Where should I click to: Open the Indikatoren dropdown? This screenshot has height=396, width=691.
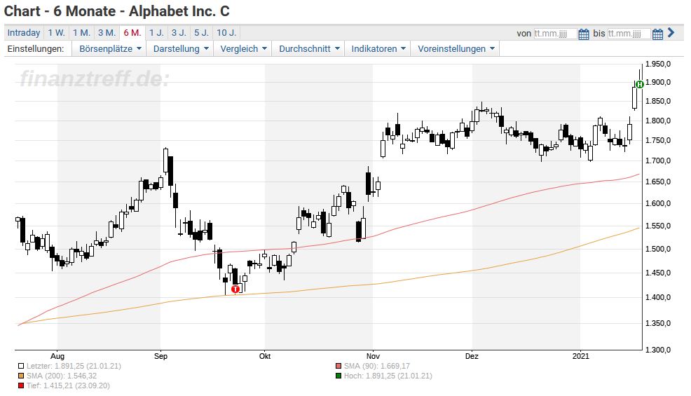[x=378, y=49]
